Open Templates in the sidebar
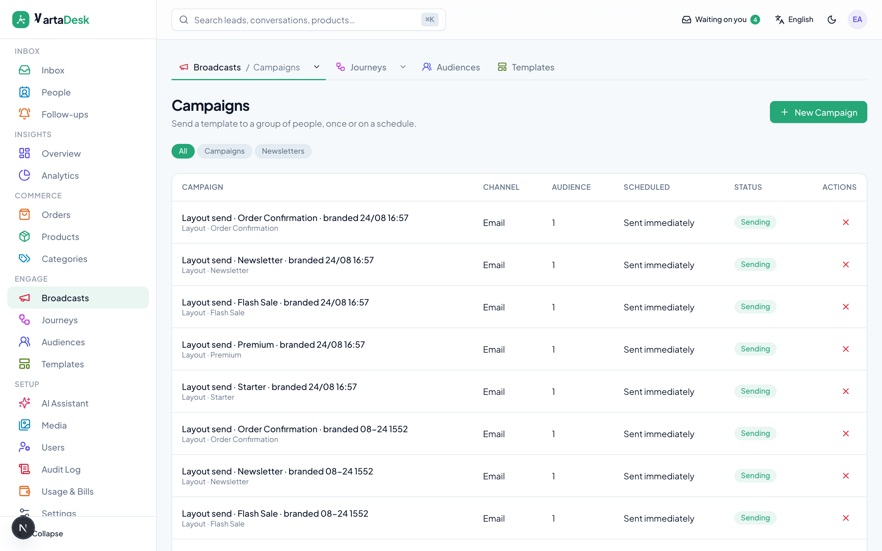This screenshot has width=882, height=551. click(78, 364)
